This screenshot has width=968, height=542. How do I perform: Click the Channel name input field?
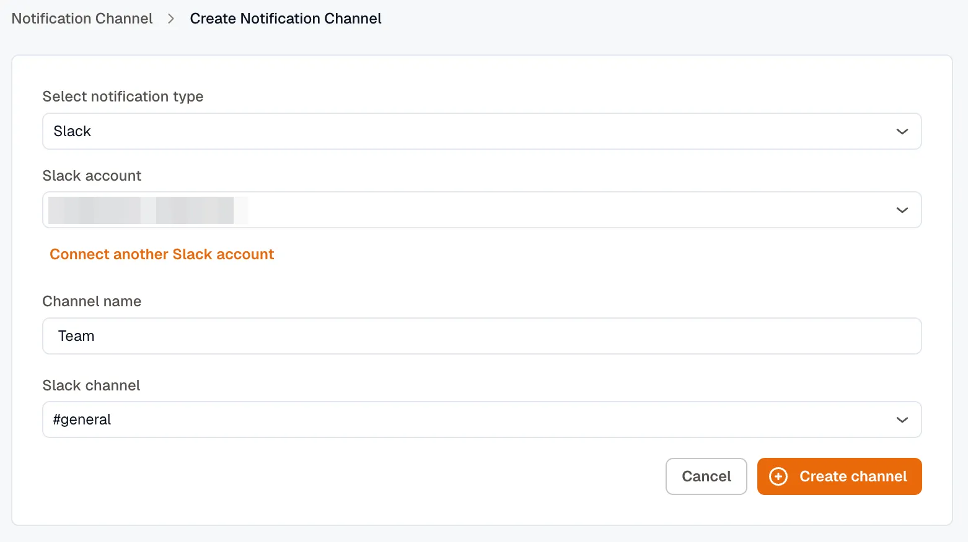pos(482,336)
